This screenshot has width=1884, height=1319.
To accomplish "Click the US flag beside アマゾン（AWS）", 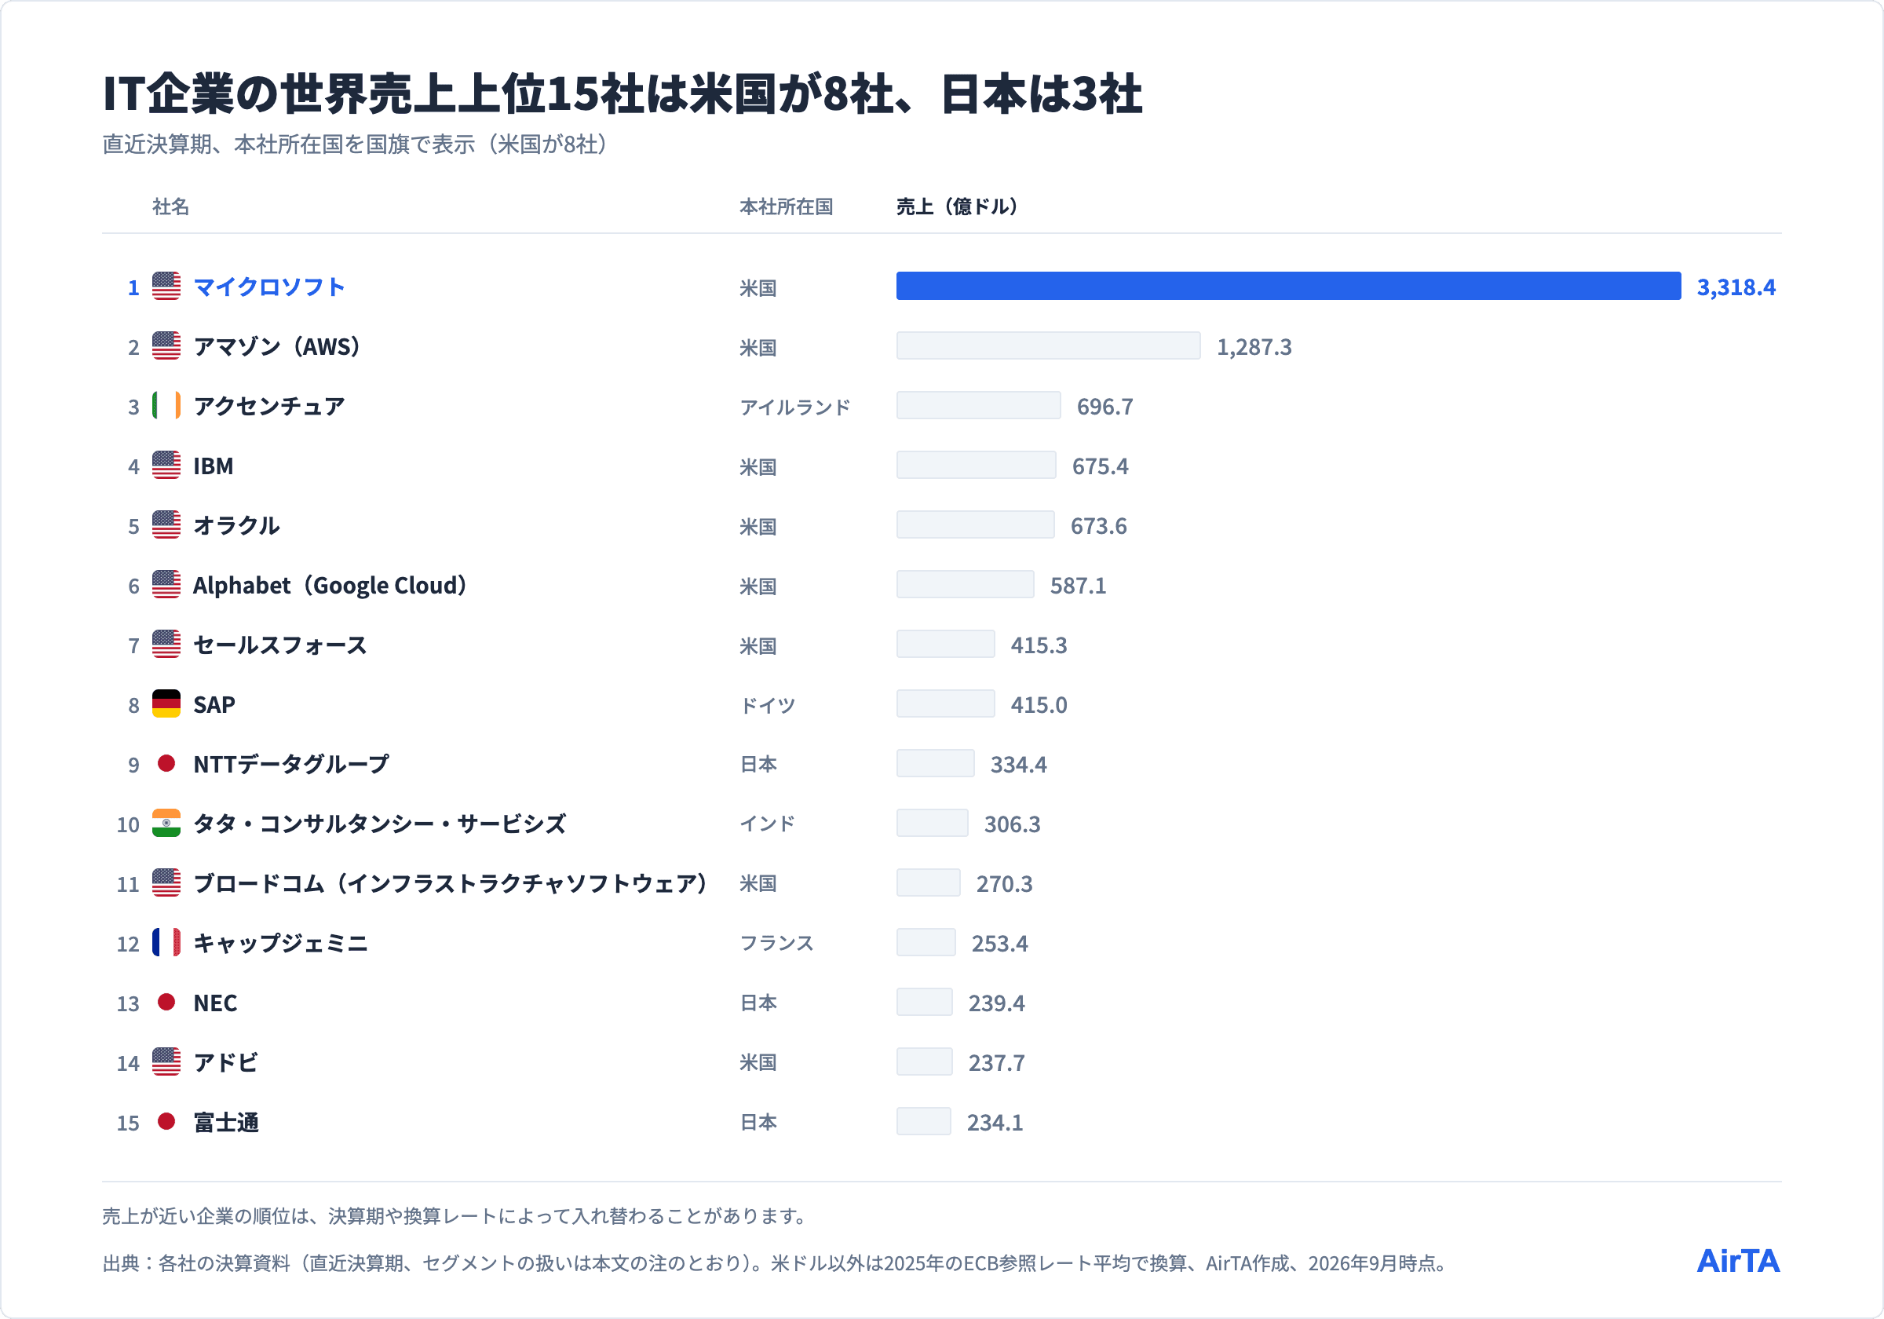I will point(166,346).
